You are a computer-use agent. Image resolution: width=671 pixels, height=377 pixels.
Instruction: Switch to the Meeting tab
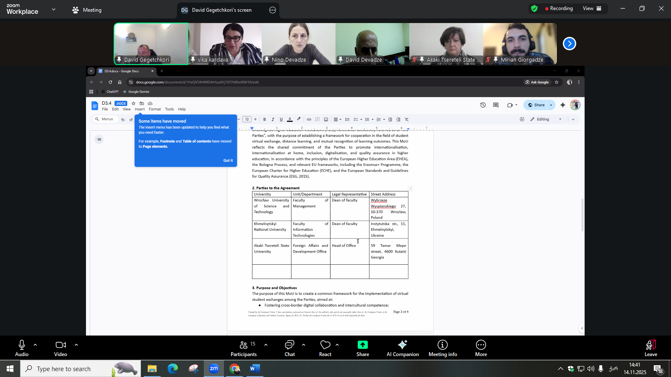[87, 10]
